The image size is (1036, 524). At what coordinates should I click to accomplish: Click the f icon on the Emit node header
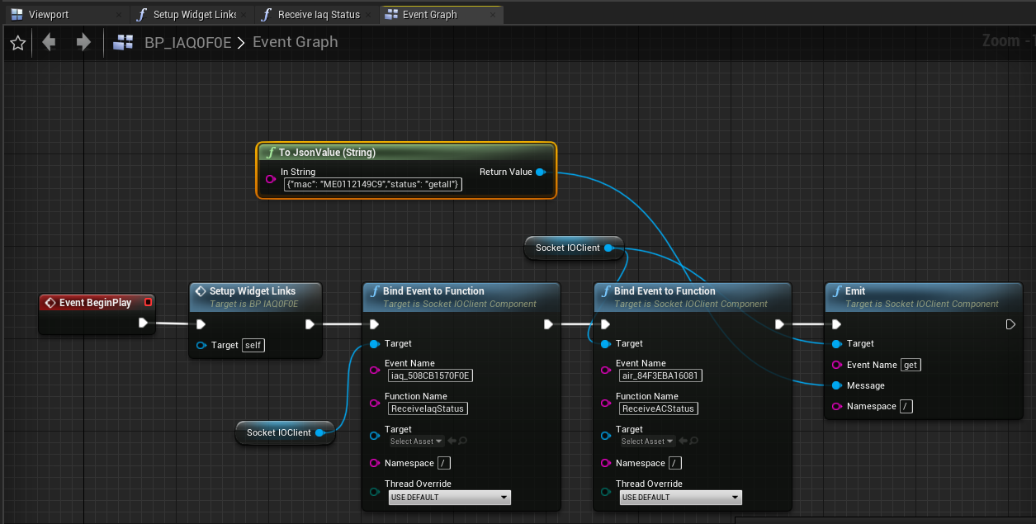click(x=839, y=290)
